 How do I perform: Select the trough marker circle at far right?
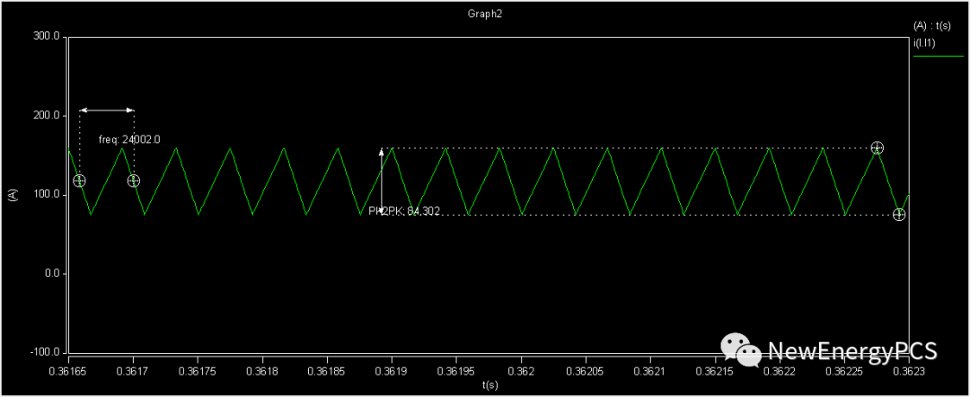[x=899, y=215]
